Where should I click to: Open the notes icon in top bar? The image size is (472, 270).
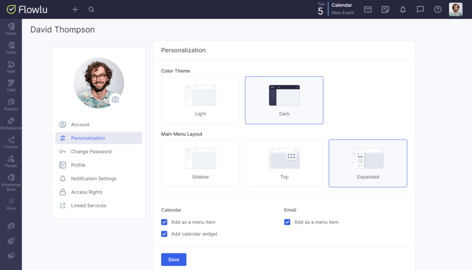coord(385,10)
